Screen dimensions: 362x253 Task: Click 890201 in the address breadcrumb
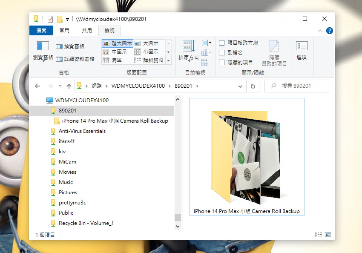pos(183,86)
